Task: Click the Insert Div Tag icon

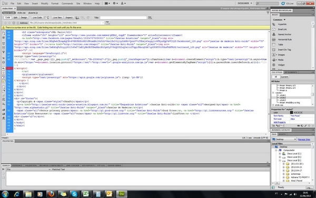Action: coord(274,50)
